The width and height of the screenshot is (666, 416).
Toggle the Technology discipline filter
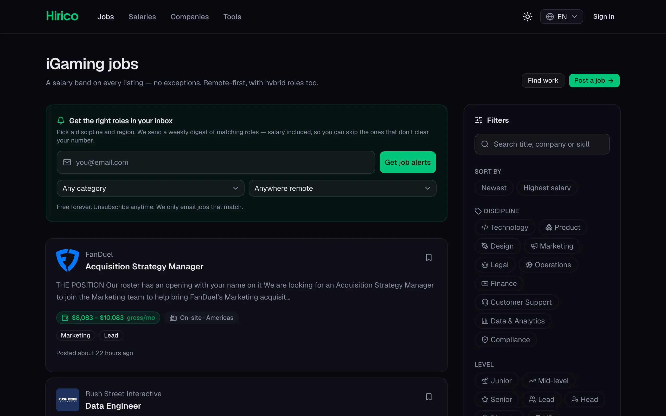[x=505, y=227]
